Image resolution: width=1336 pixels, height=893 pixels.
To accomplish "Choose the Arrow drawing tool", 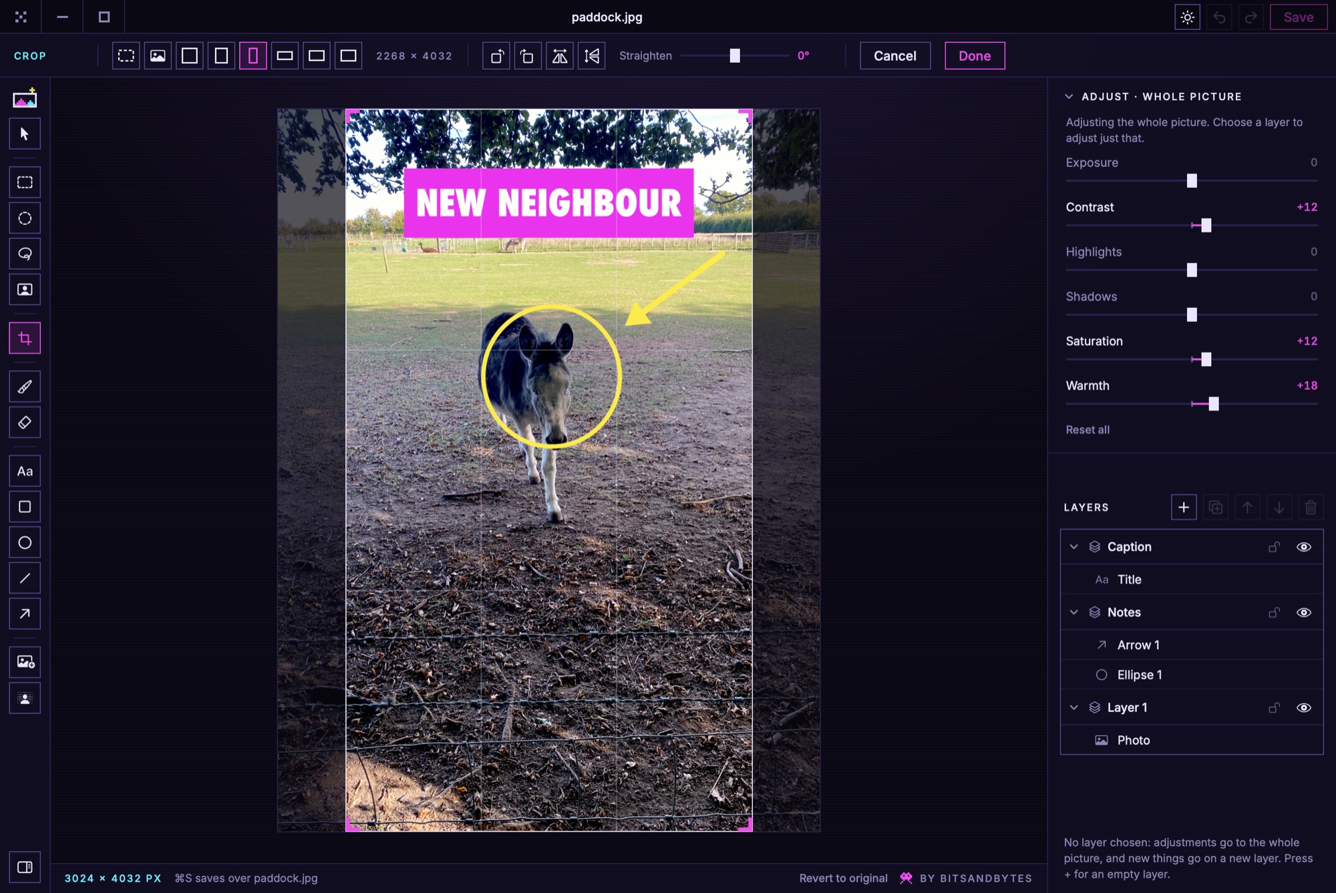I will (x=25, y=614).
